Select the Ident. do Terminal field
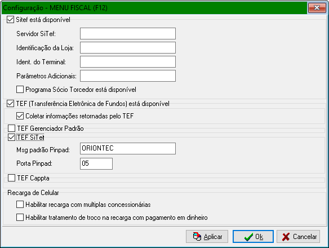The height and width of the screenshot is (248, 329). tap(128, 62)
